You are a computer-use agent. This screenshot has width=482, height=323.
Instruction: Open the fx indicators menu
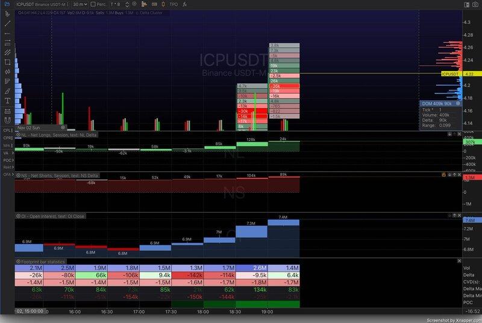click(184, 4)
